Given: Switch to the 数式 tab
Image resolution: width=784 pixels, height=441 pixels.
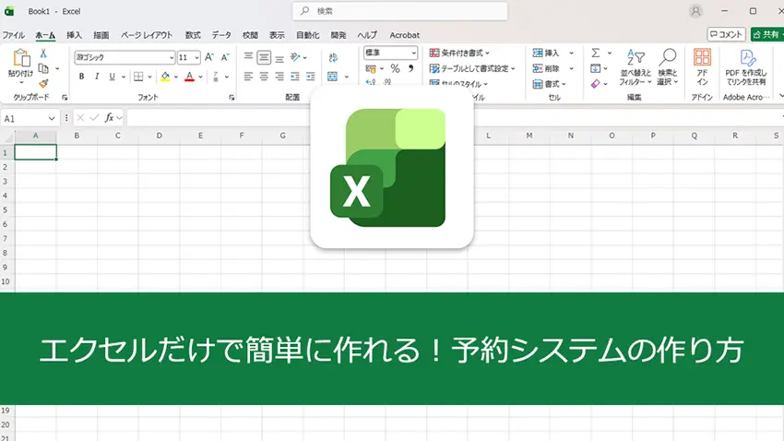Looking at the screenshot, I should click(193, 35).
